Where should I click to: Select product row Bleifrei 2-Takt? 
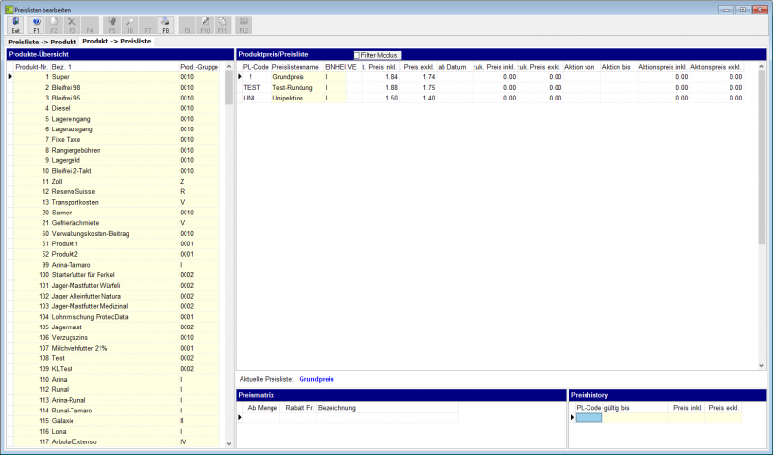click(116, 171)
